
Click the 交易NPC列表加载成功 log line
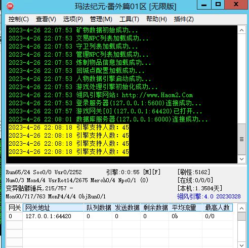(78, 38)
